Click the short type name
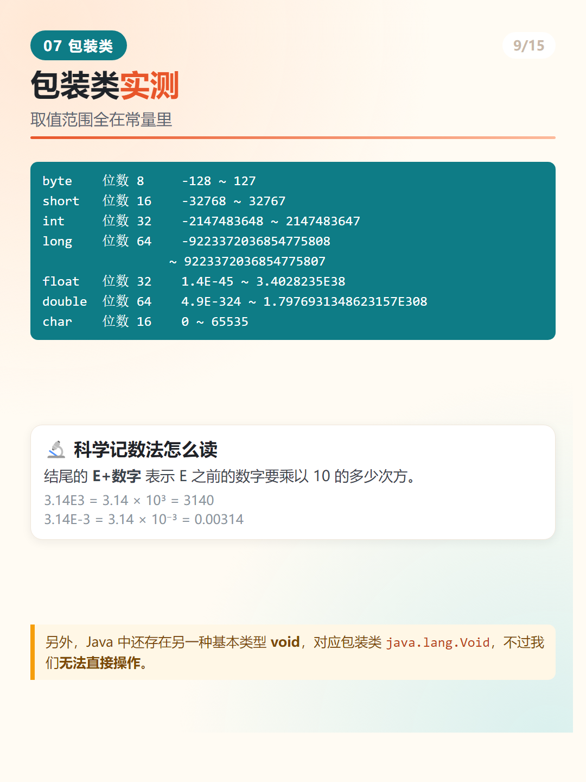The height and width of the screenshot is (782, 586). [x=61, y=201]
